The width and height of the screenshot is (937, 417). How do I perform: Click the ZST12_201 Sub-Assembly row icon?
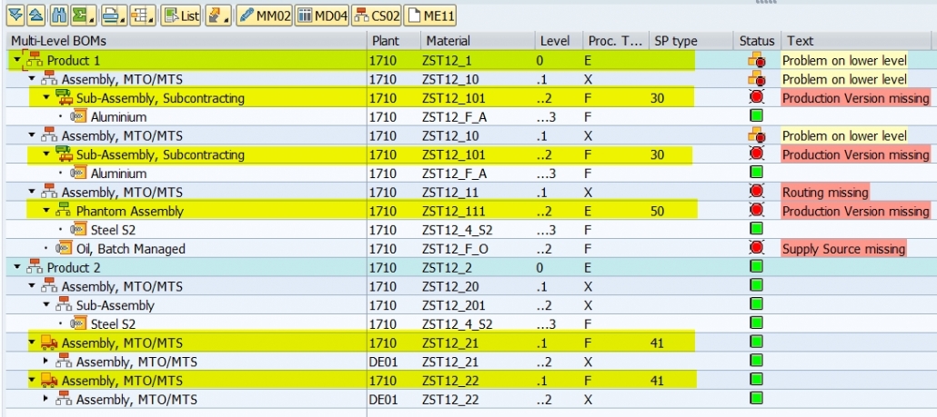point(63,305)
